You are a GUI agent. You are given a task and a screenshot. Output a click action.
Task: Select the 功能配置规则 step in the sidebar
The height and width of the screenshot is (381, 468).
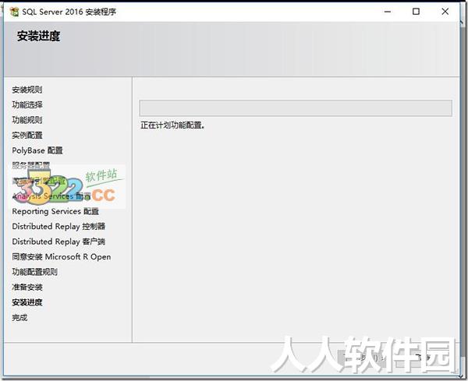tap(34, 272)
